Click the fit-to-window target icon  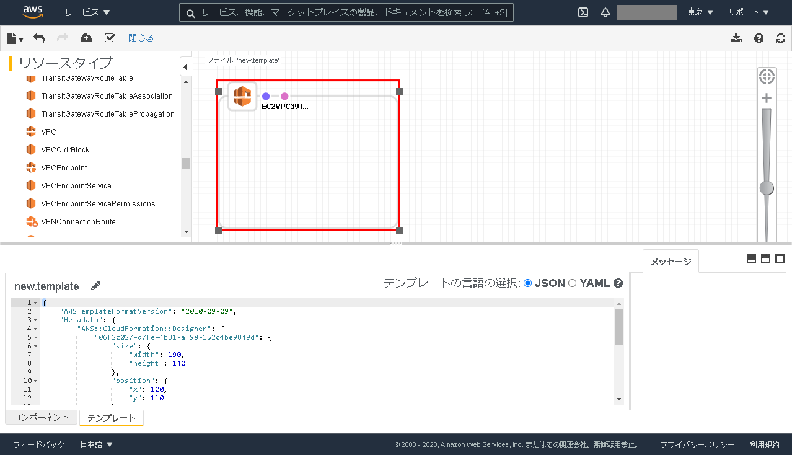pos(767,77)
